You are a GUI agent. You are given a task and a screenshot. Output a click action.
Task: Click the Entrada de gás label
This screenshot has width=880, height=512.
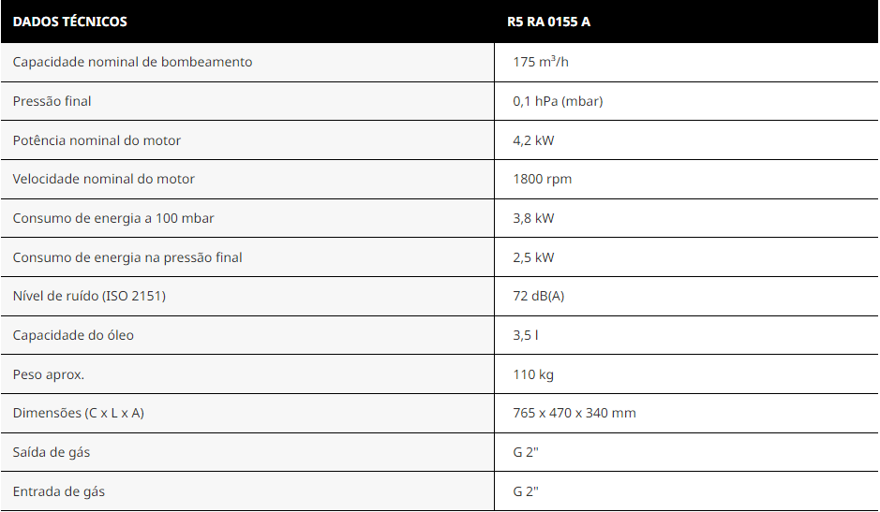(x=59, y=491)
